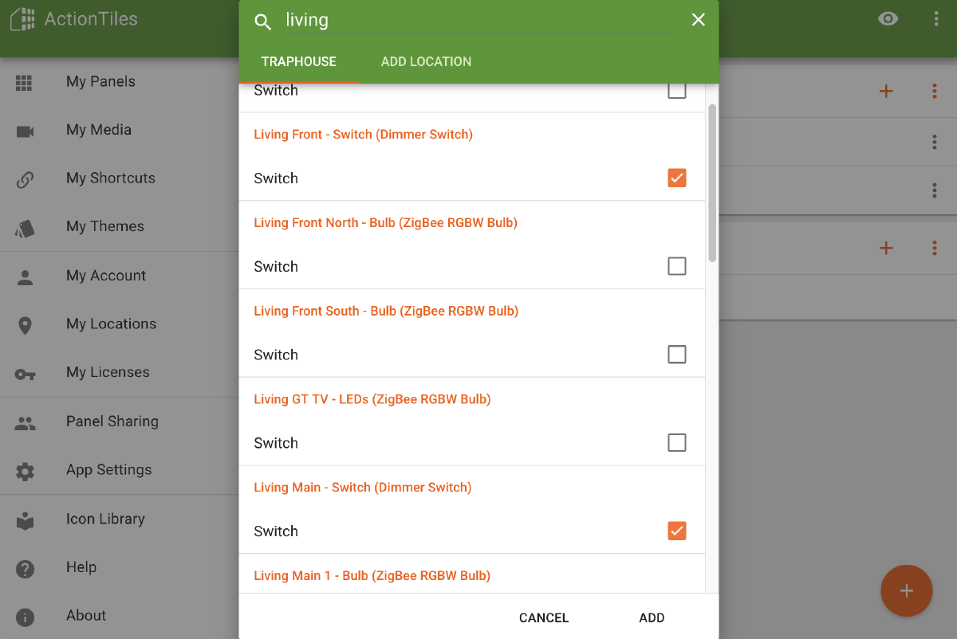Click the My Licenses key icon
This screenshot has width=957, height=639.
25,374
